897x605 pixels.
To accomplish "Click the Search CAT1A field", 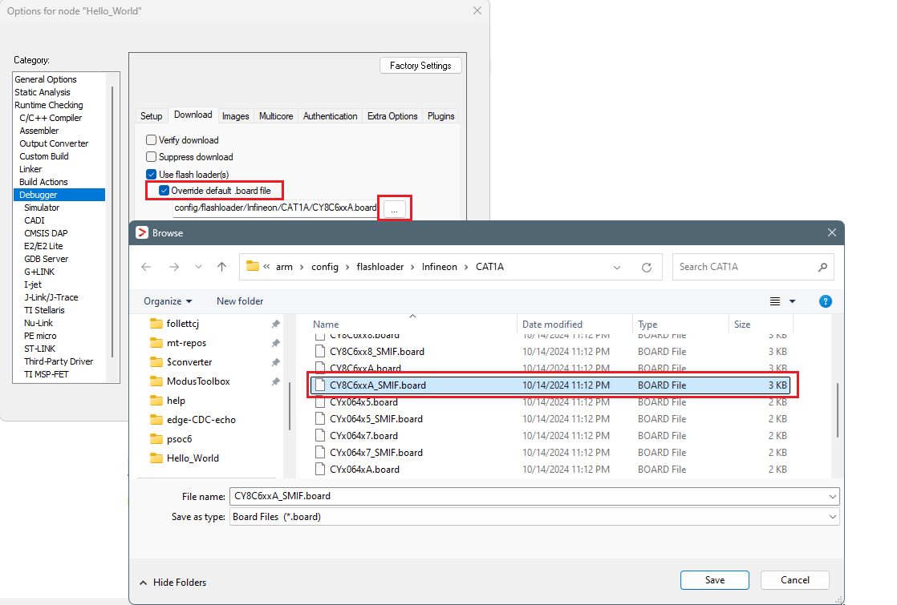I will coord(745,267).
